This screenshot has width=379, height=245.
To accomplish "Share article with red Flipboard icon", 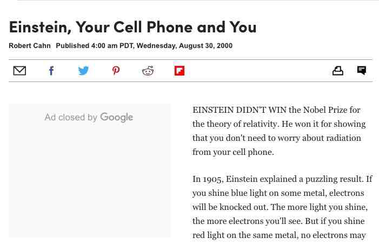I will pos(179,71).
